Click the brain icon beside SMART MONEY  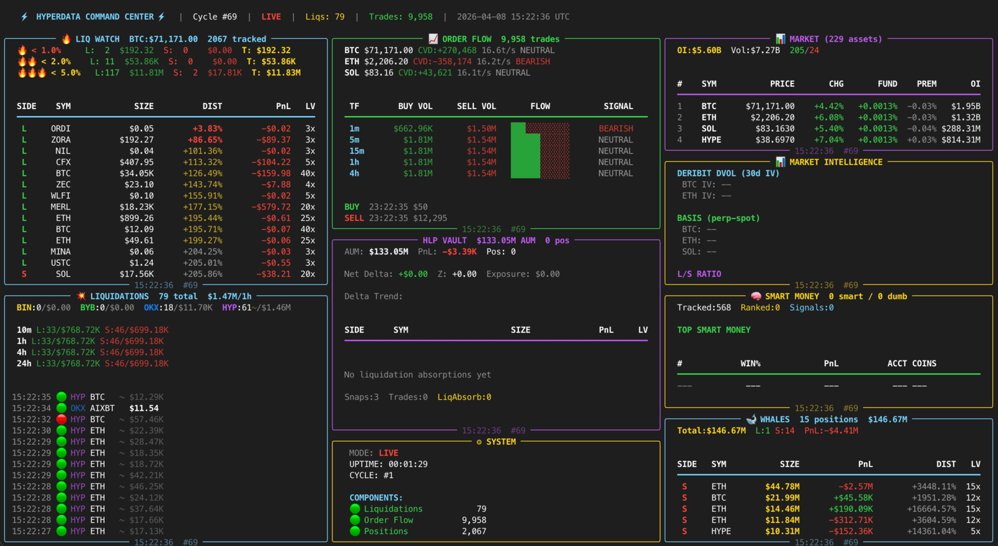[756, 296]
